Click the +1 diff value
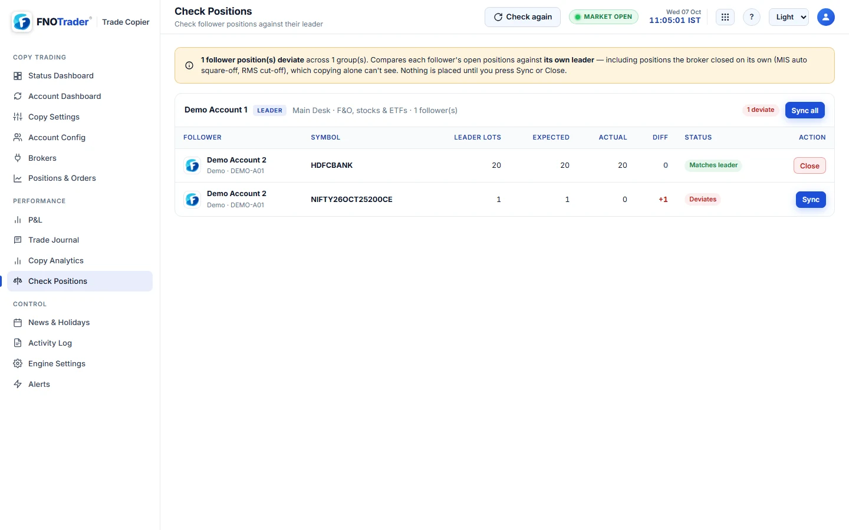This screenshot has height=530, width=849. (663, 200)
